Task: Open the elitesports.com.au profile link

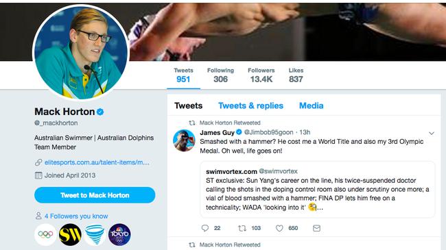Action: [97, 162]
